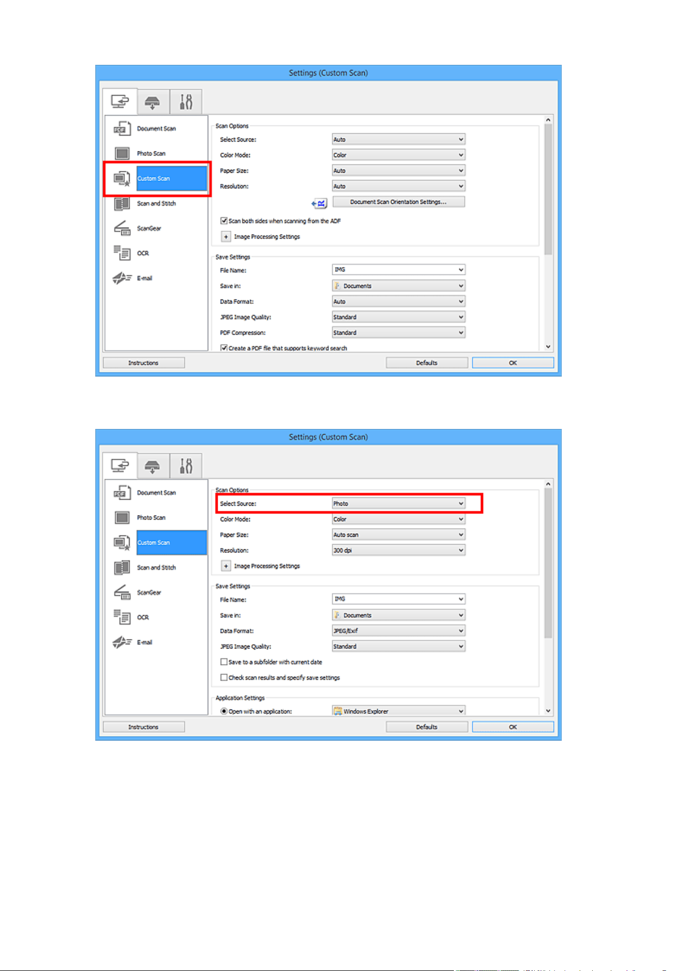
Task: Open Scan and Stitch in upper dialog
Action: point(156,203)
